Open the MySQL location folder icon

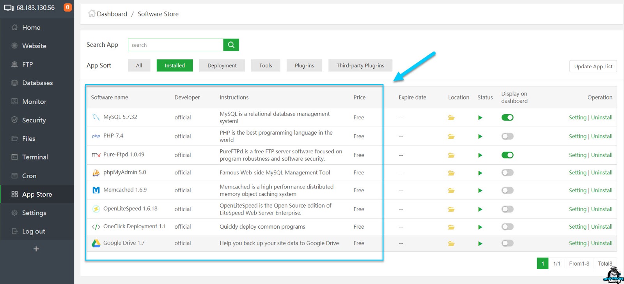(451, 117)
